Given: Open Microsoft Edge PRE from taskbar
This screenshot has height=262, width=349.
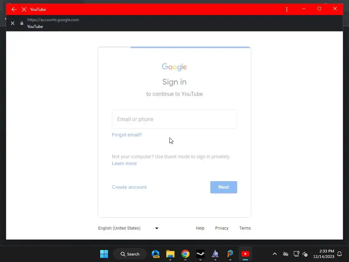Looking at the screenshot, I should tap(155, 254).
